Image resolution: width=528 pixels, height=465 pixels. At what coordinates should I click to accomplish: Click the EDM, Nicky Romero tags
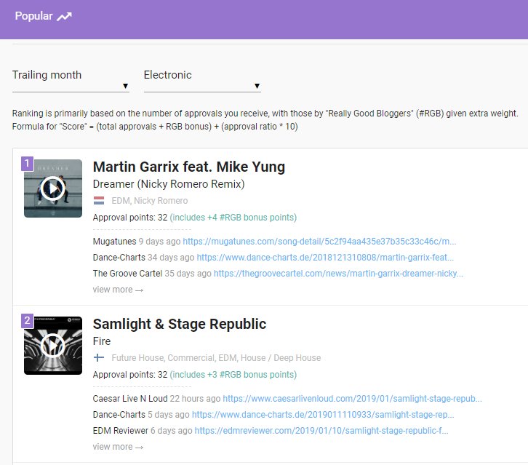pyautogui.click(x=150, y=201)
